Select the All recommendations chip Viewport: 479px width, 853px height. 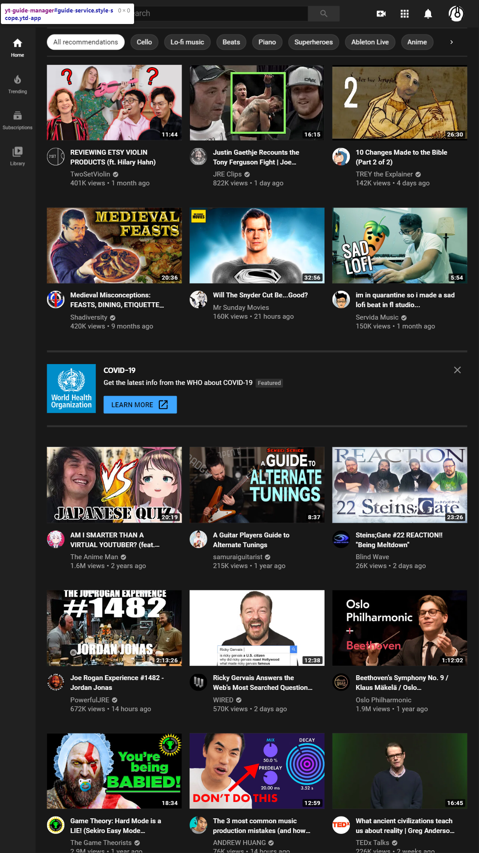click(x=86, y=42)
